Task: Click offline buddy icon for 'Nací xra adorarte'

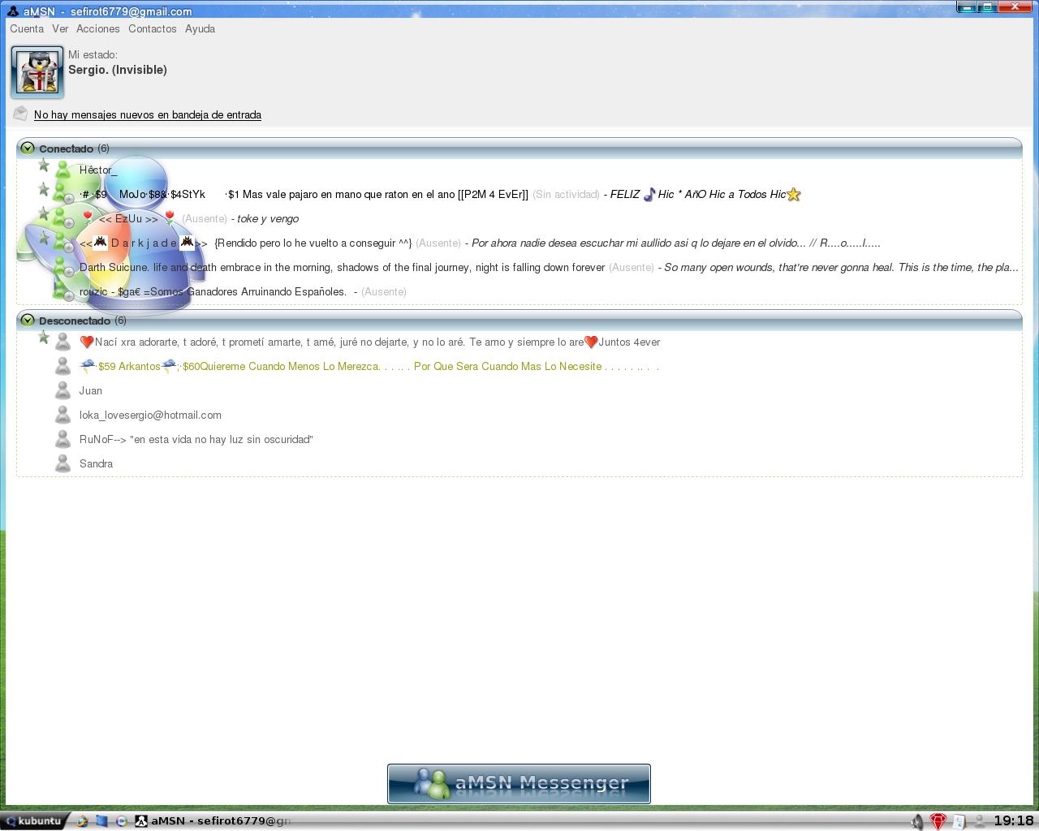Action: (x=63, y=342)
